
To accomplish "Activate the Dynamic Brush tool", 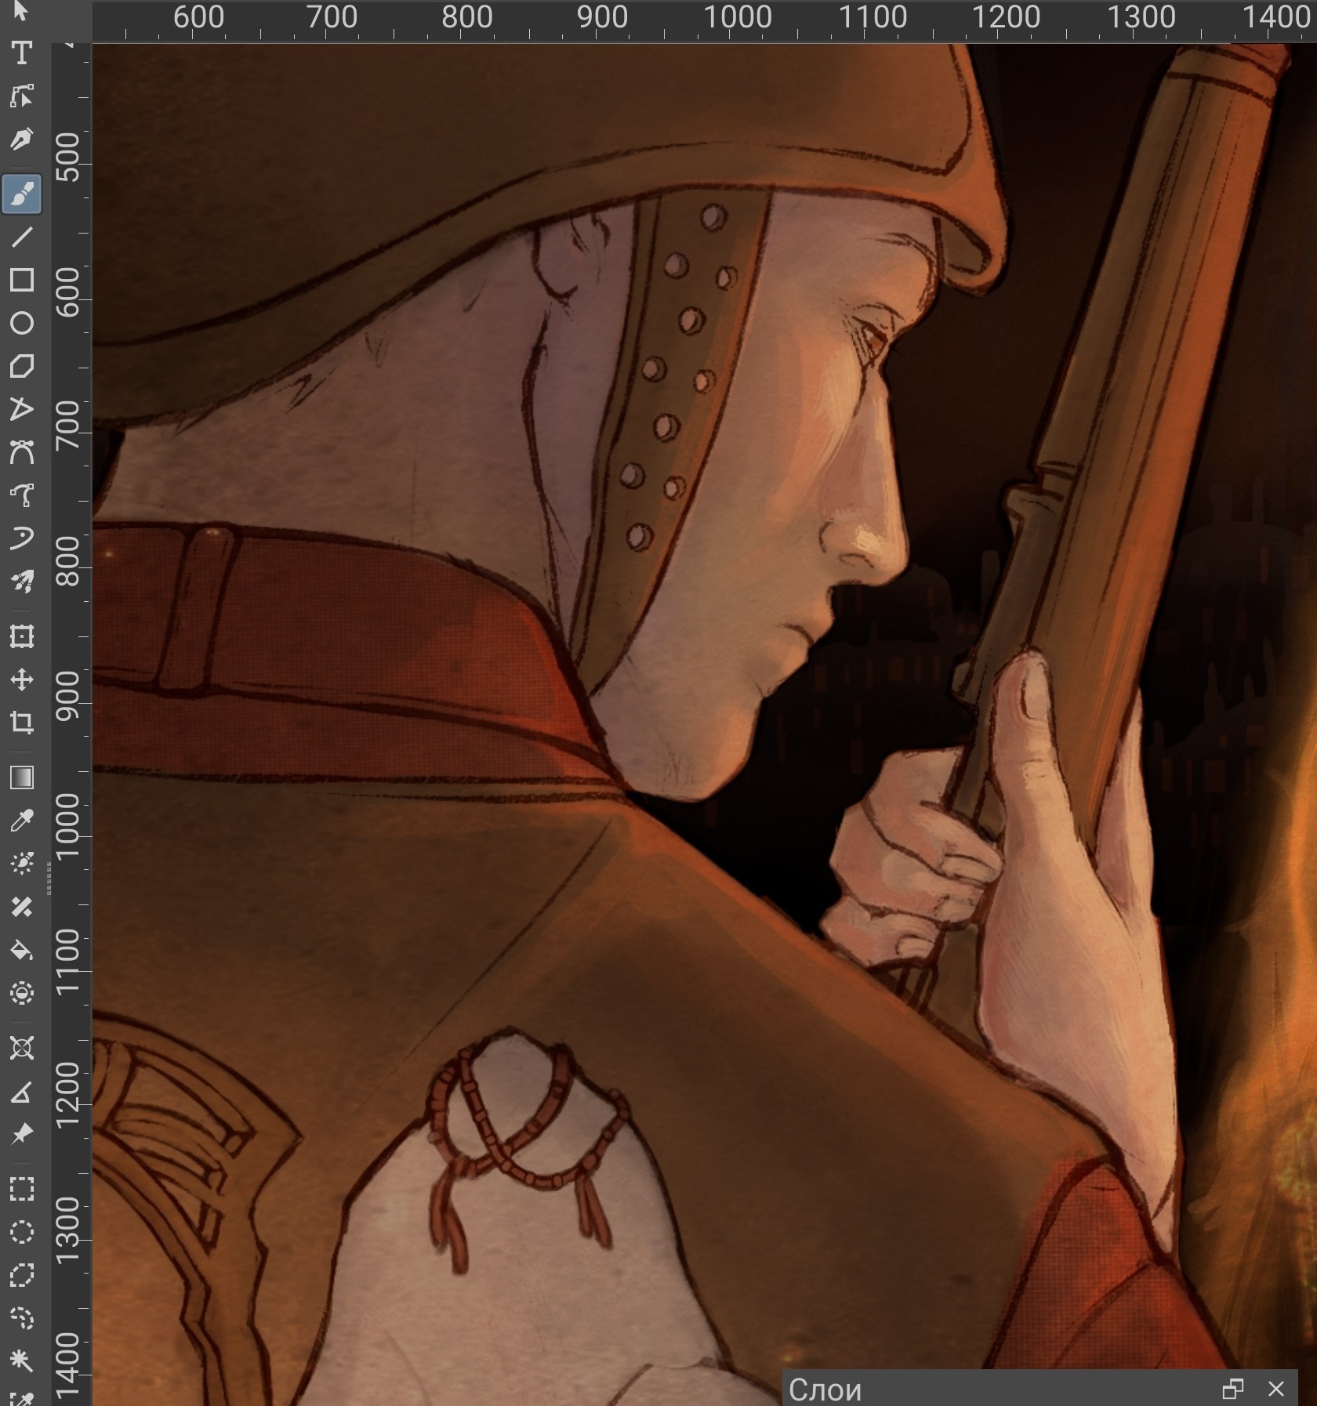I will (x=21, y=538).
